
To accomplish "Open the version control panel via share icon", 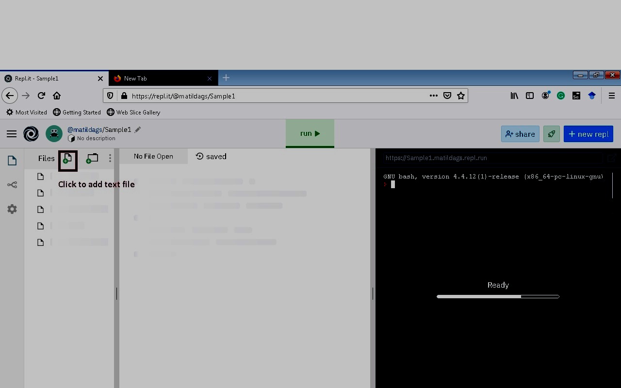I will (x=12, y=184).
